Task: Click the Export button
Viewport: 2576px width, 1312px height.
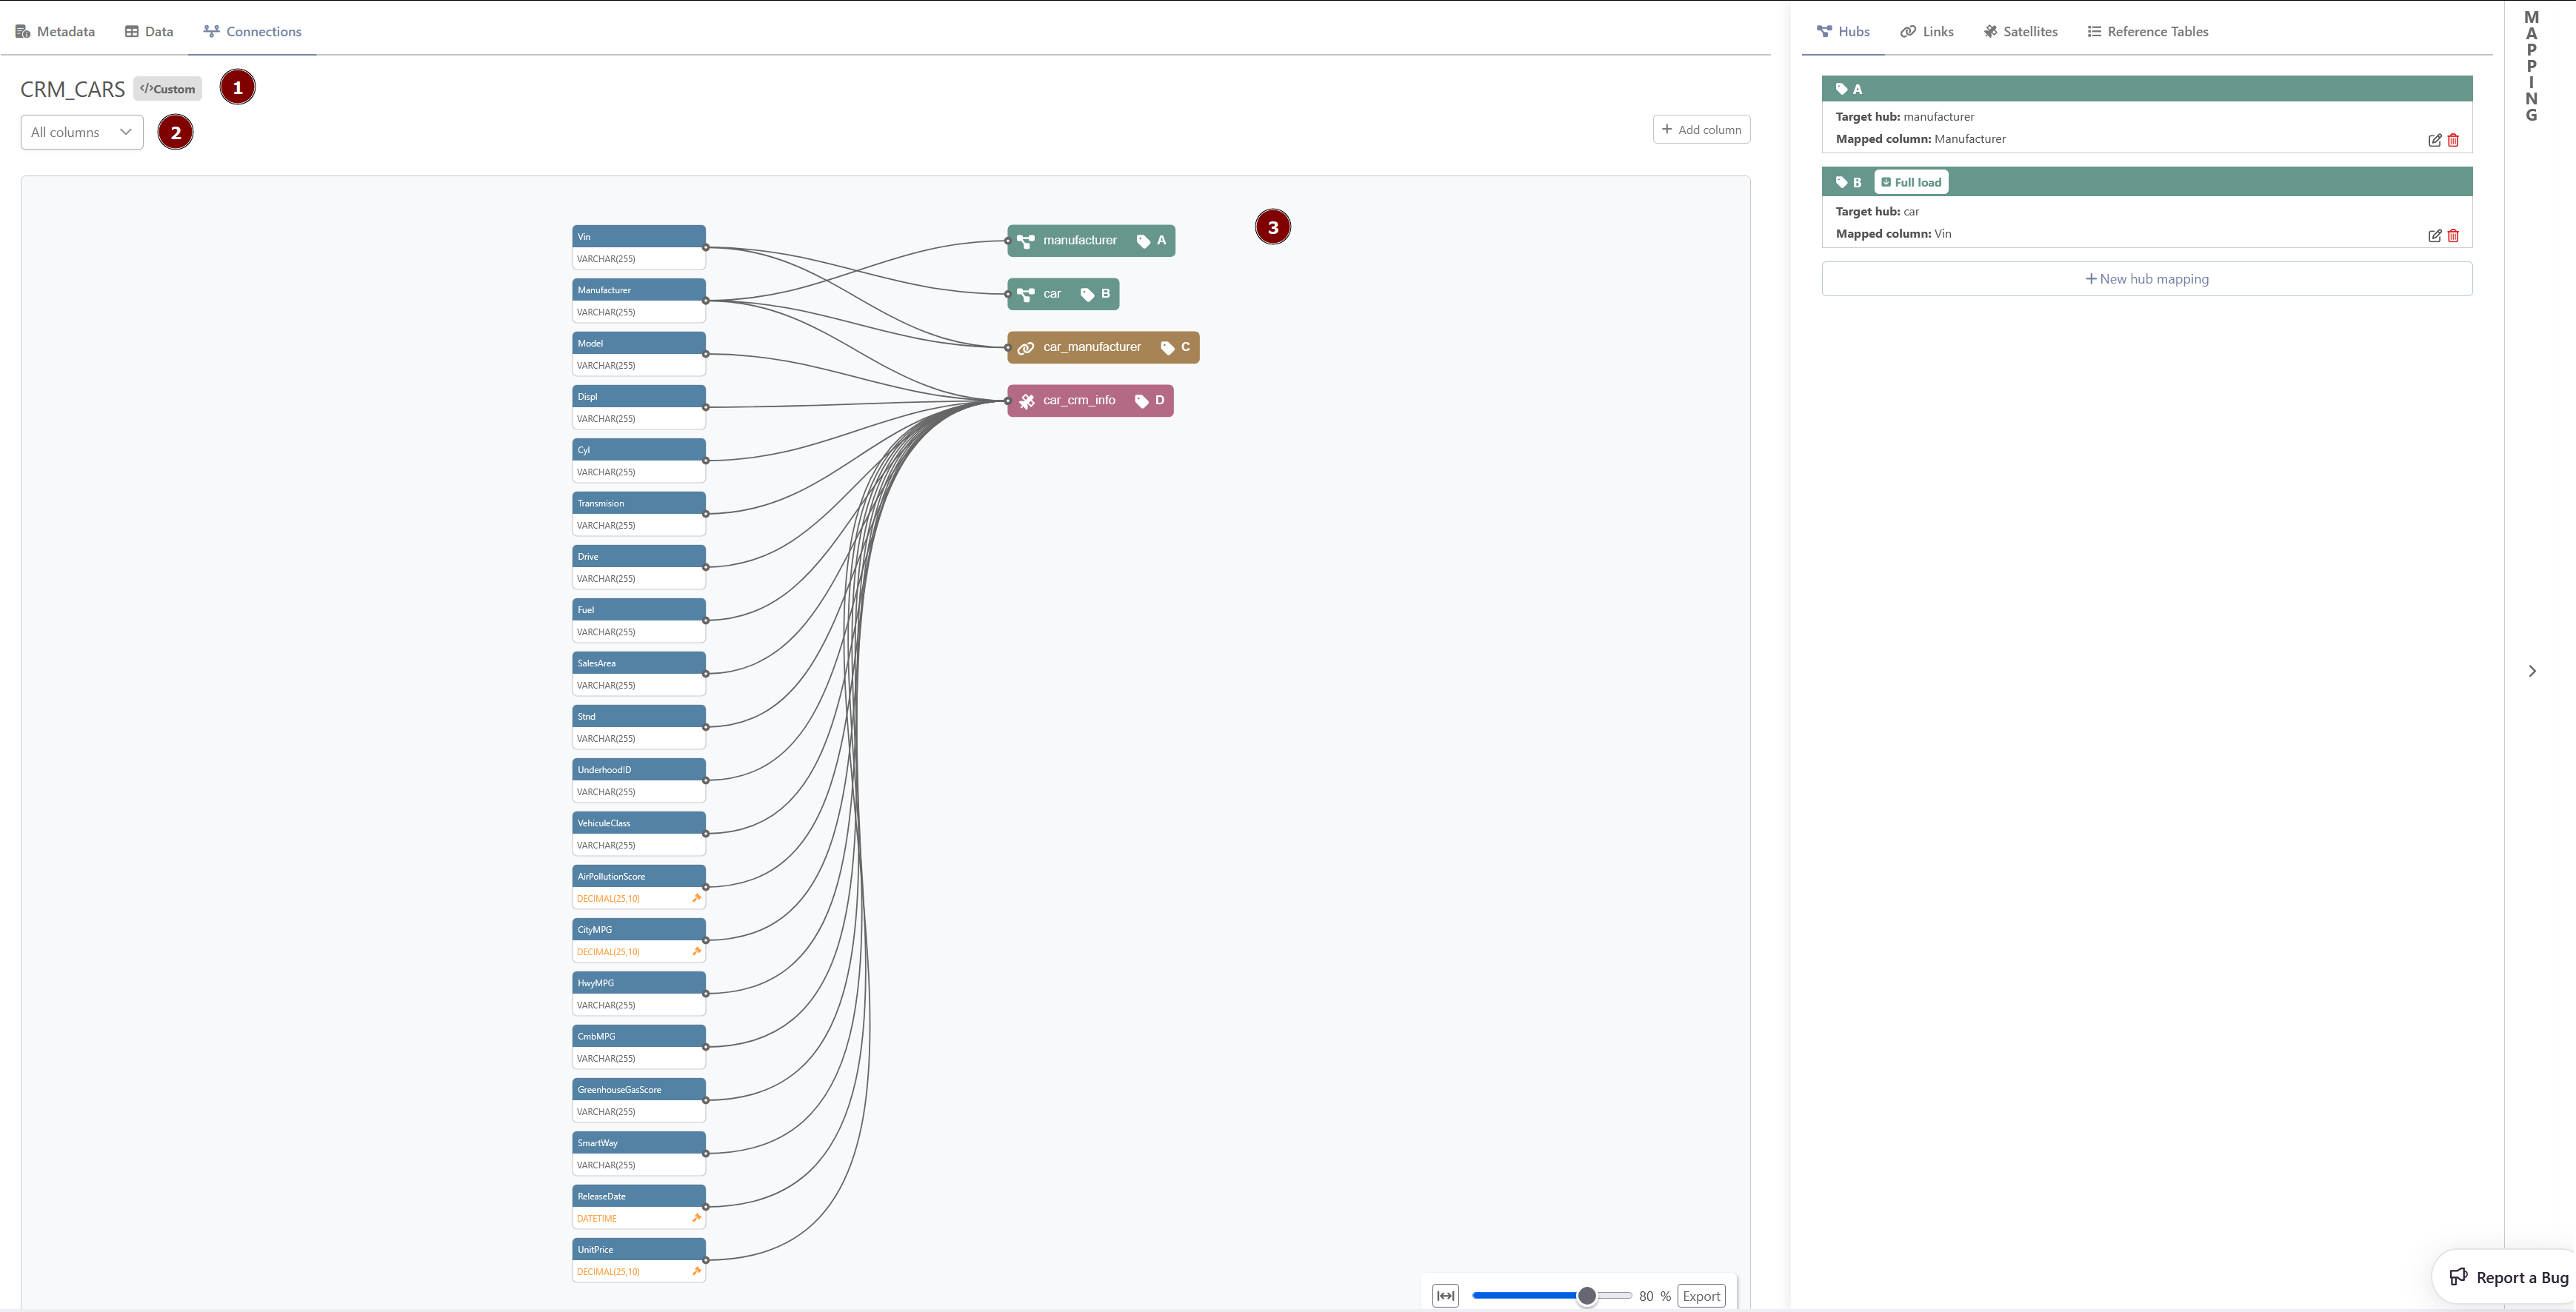Action: tap(1701, 1296)
